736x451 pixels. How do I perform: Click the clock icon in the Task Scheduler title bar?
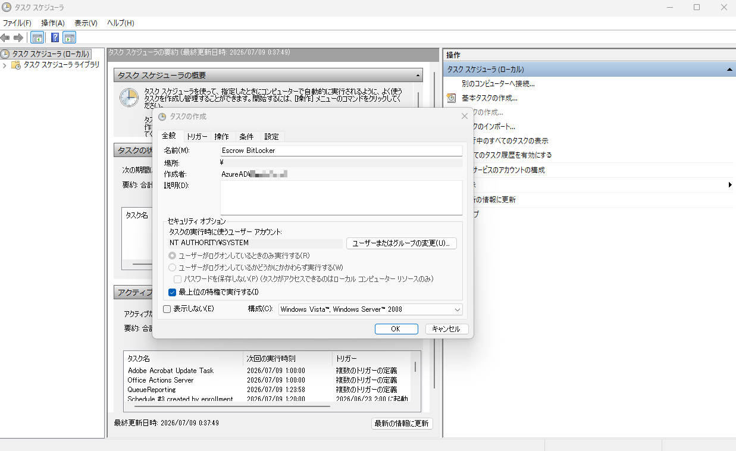7,7
